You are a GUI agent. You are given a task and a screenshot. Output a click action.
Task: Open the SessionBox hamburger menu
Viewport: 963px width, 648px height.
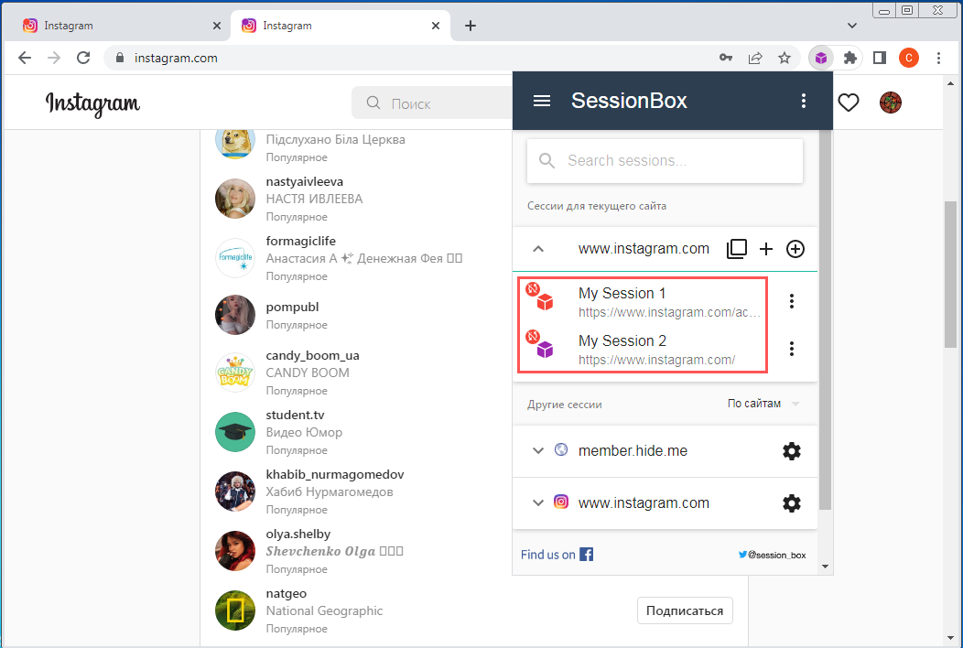[542, 101]
